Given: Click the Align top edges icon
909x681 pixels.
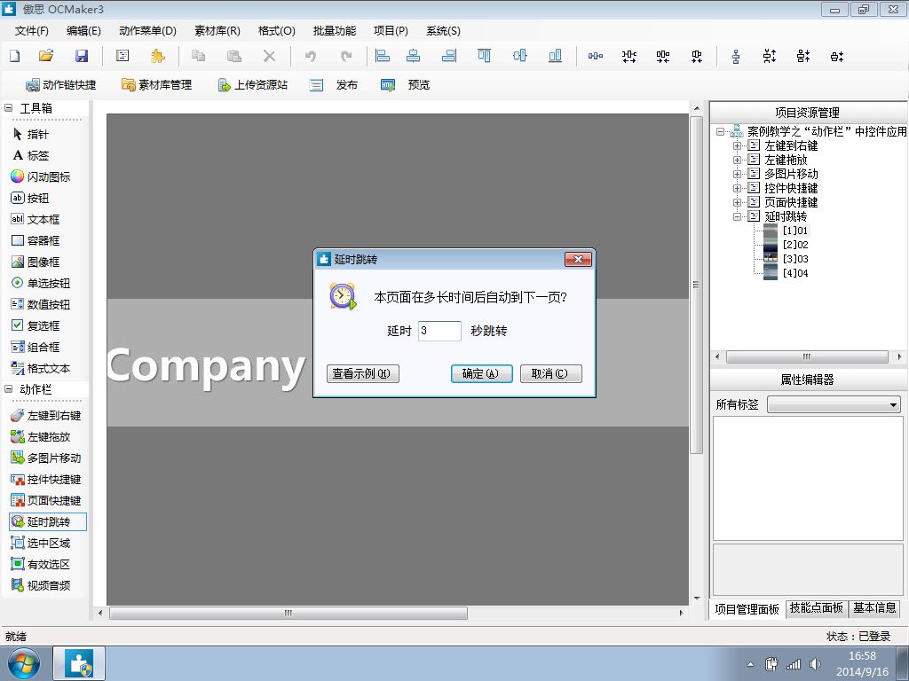Looking at the screenshot, I should [484, 56].
